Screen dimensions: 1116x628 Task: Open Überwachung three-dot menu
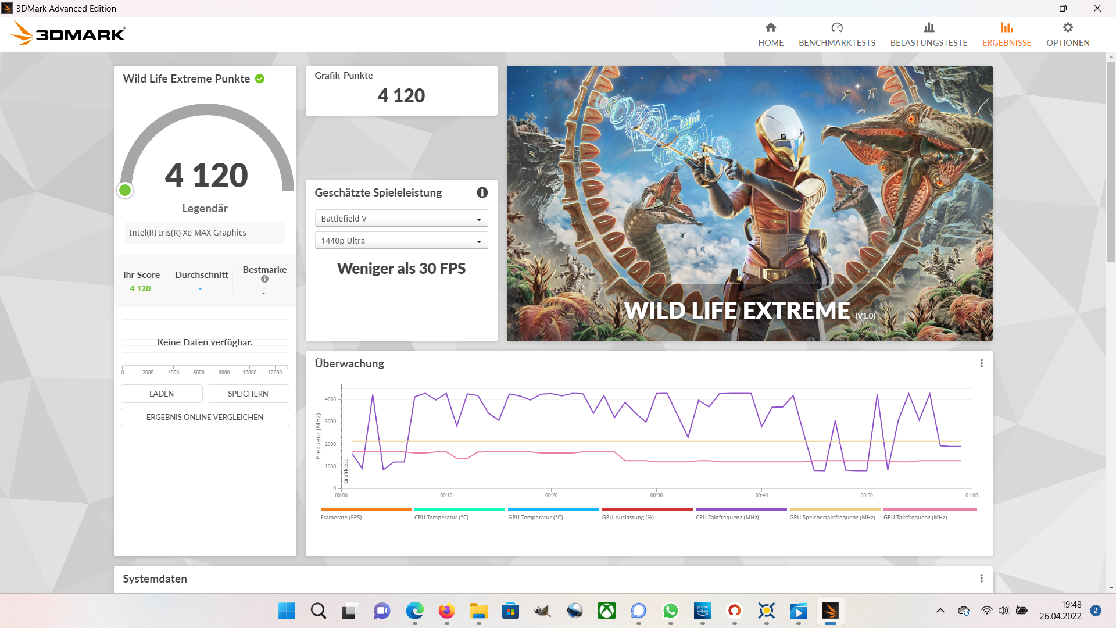pos(981,363)
